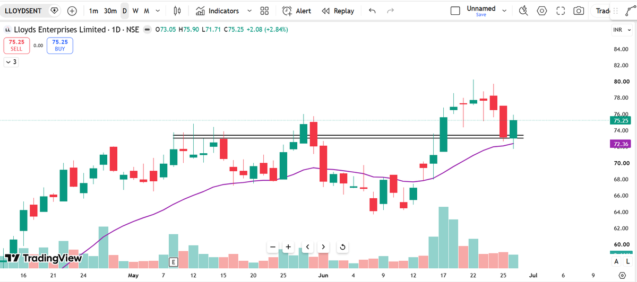The image size is (637, 282).
Task: Switch to the 1m timeframe
Action: (93, 11)
